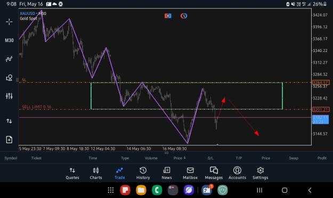The image size is (333, 198).
Task: Open the News tab
Action: tap(166, 174)
